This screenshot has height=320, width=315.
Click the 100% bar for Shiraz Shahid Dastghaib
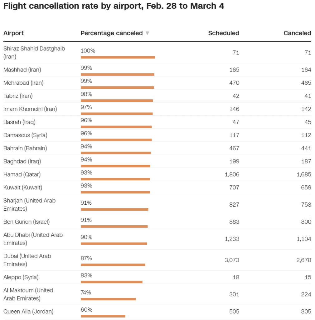tap(118, 57)
